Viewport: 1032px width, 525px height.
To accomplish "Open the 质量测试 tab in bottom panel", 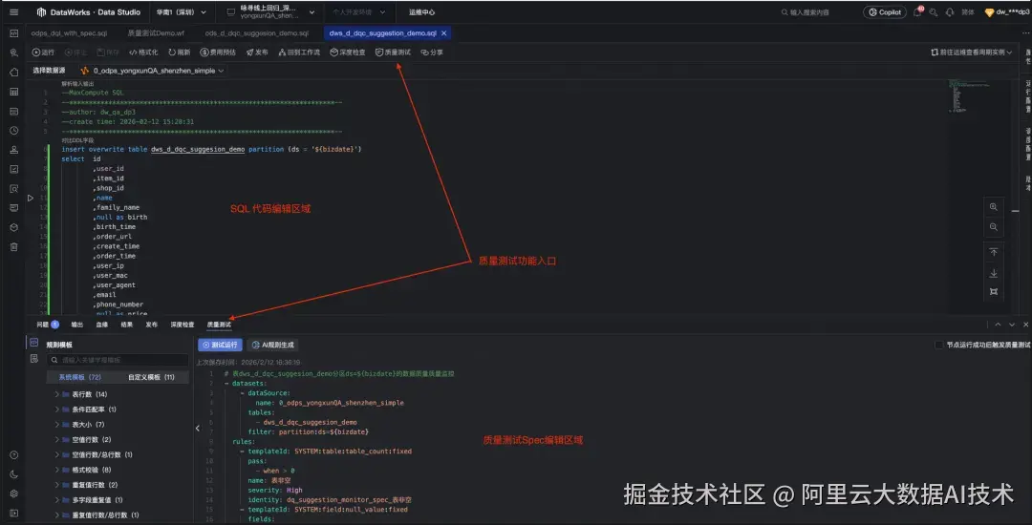I will (x=219, y=325).
